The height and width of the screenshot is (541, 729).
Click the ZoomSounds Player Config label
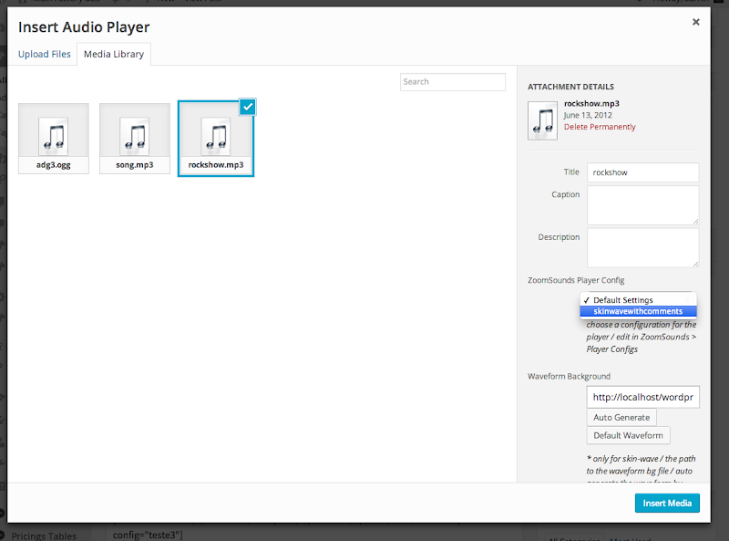576,280
